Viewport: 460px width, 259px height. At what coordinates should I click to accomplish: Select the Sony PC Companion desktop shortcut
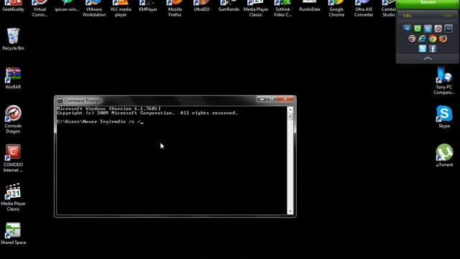pyautogui.click(x=444, y=81)
